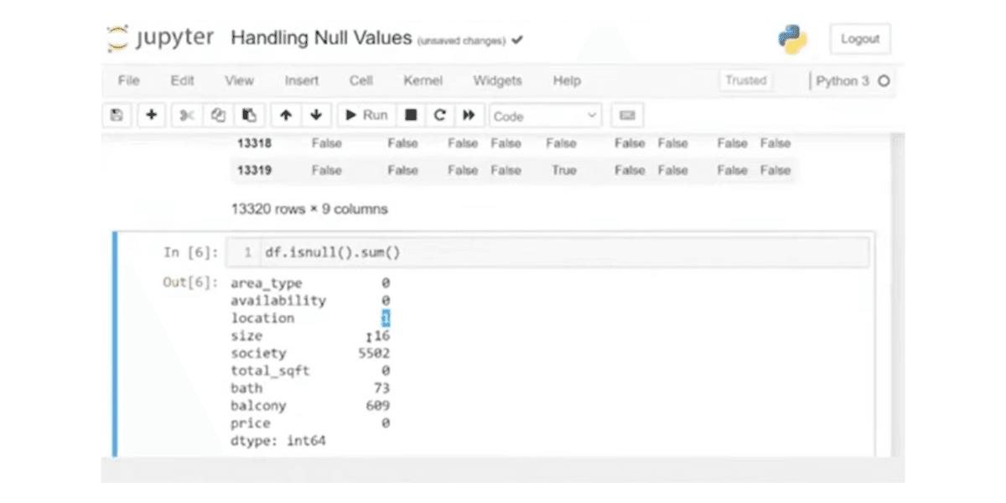Screen dimensions: 1006x503
Task: Insert a new cell with the plus icon
Action: pos(151,115)
